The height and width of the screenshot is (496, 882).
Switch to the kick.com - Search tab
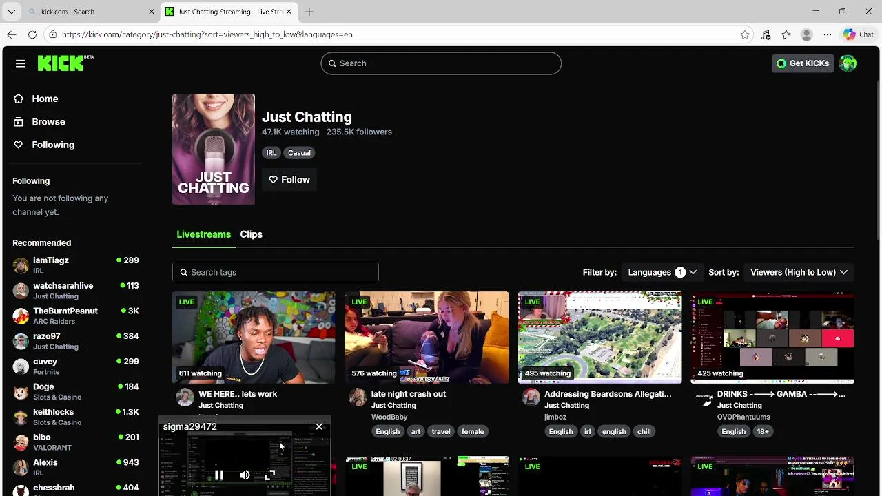(90, 12)
